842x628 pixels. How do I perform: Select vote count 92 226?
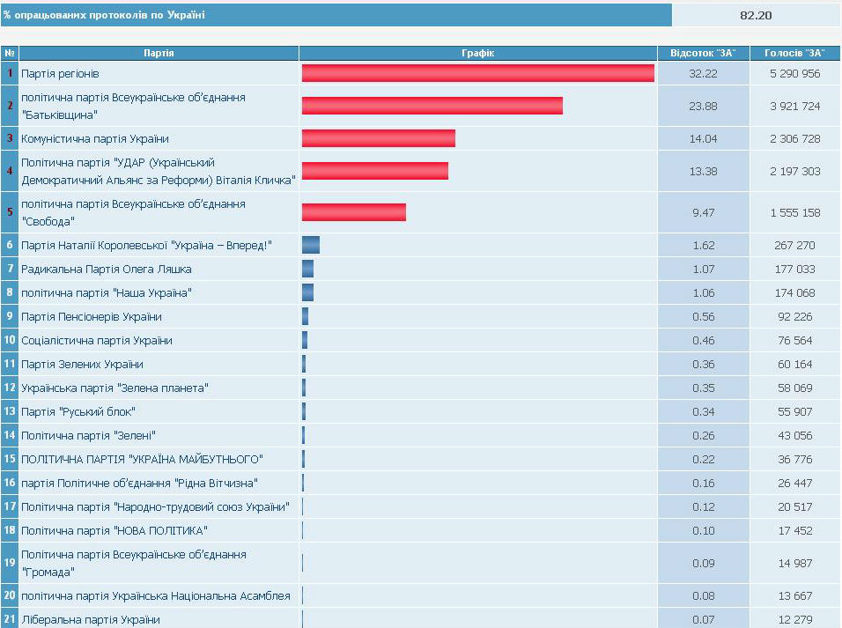(794, 317)
